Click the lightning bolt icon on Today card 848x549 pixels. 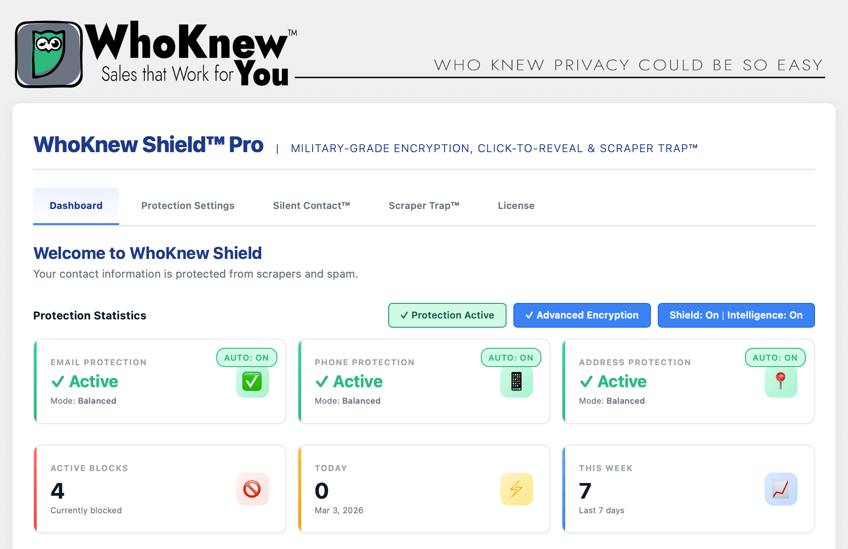coord(517,489)
